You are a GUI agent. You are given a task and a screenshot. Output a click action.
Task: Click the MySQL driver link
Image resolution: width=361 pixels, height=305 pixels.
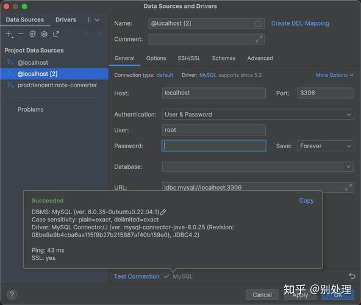point(208,75)
